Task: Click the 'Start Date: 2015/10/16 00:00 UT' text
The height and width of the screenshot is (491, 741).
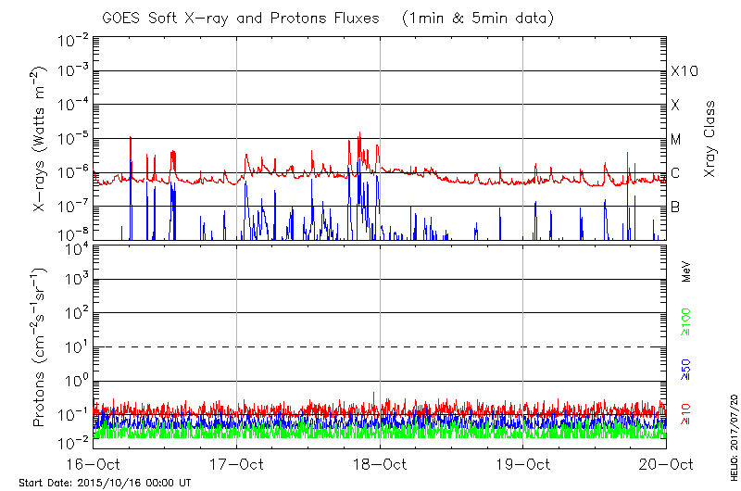Action: (x=105, y=483)
